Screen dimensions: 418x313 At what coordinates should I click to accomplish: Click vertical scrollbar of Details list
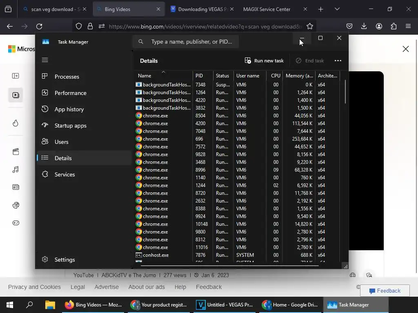[345, 92]
